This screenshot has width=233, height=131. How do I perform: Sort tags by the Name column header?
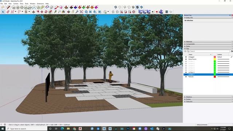coord(200,55)
